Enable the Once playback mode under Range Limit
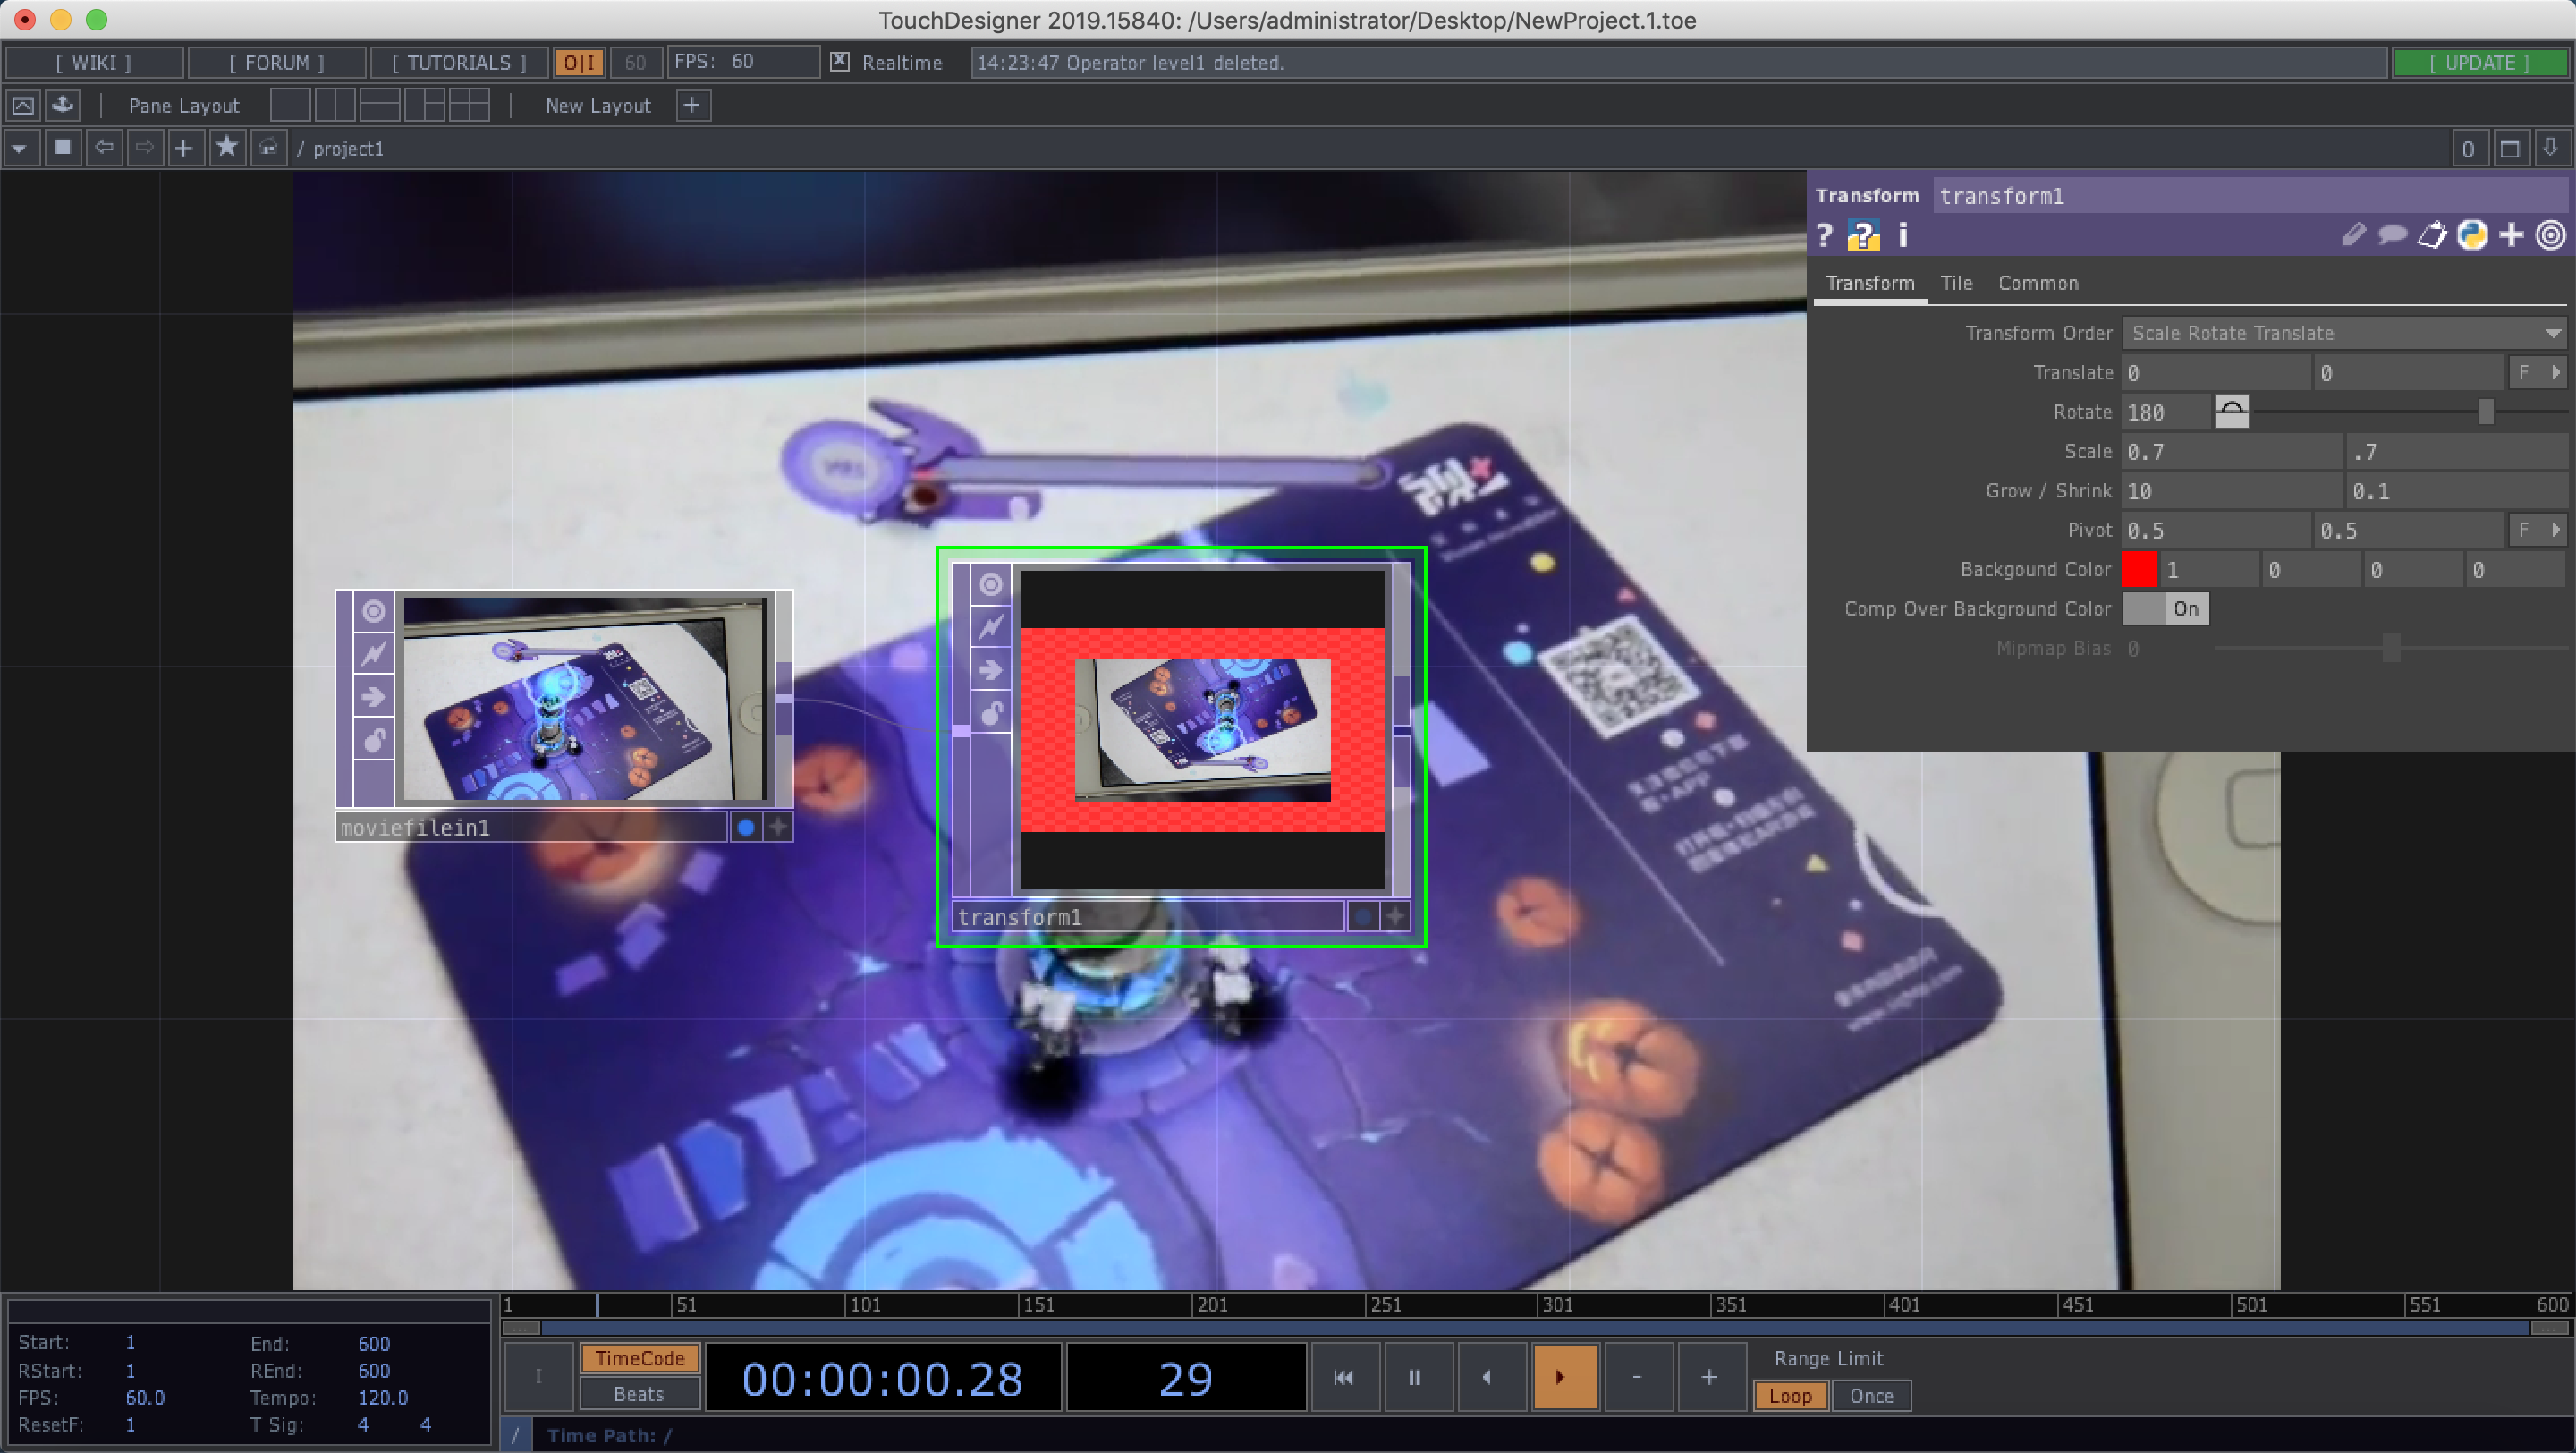Screen dimensions: 2576x1453 pyautogui.click(x=1871, y=1396)
